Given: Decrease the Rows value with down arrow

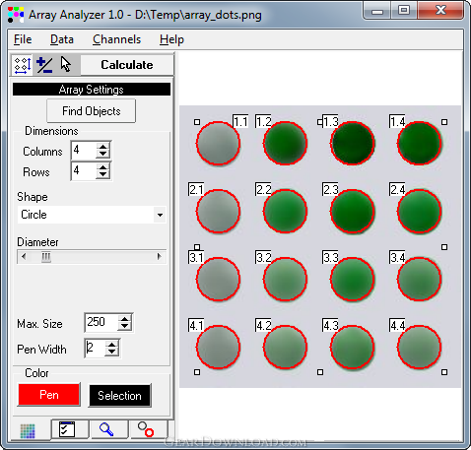Looking at the screenshot, I should pos(103,174).
